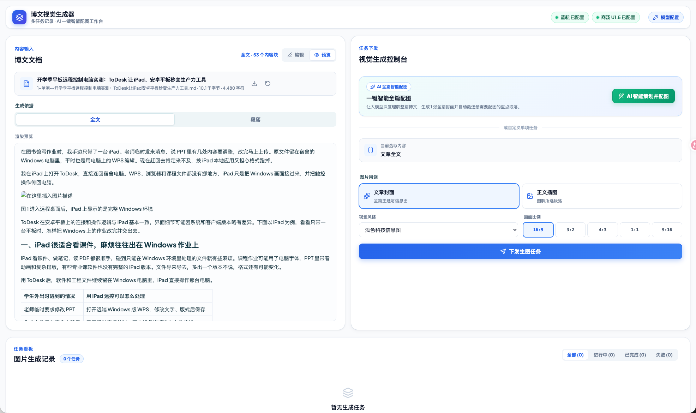The height and width of the screenshot is (413, 696).
Task: Select 段落 as generation basis
Action: tap(256, 120)
